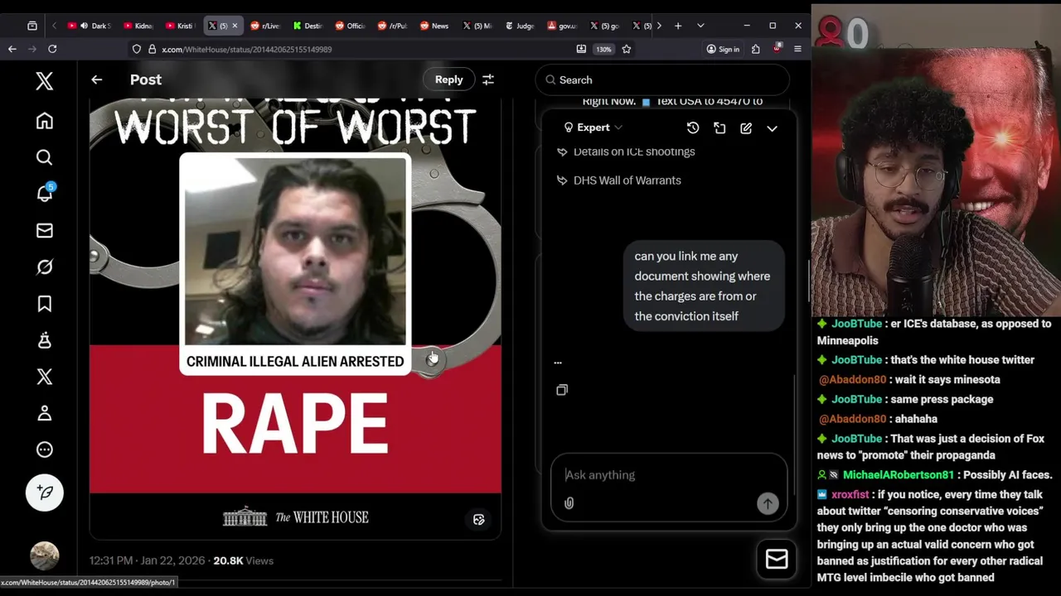1061x596 pixels.
Task: Switch to the Dark S YouTube tab
Action: pyautogui.click(x=90, y=26)
